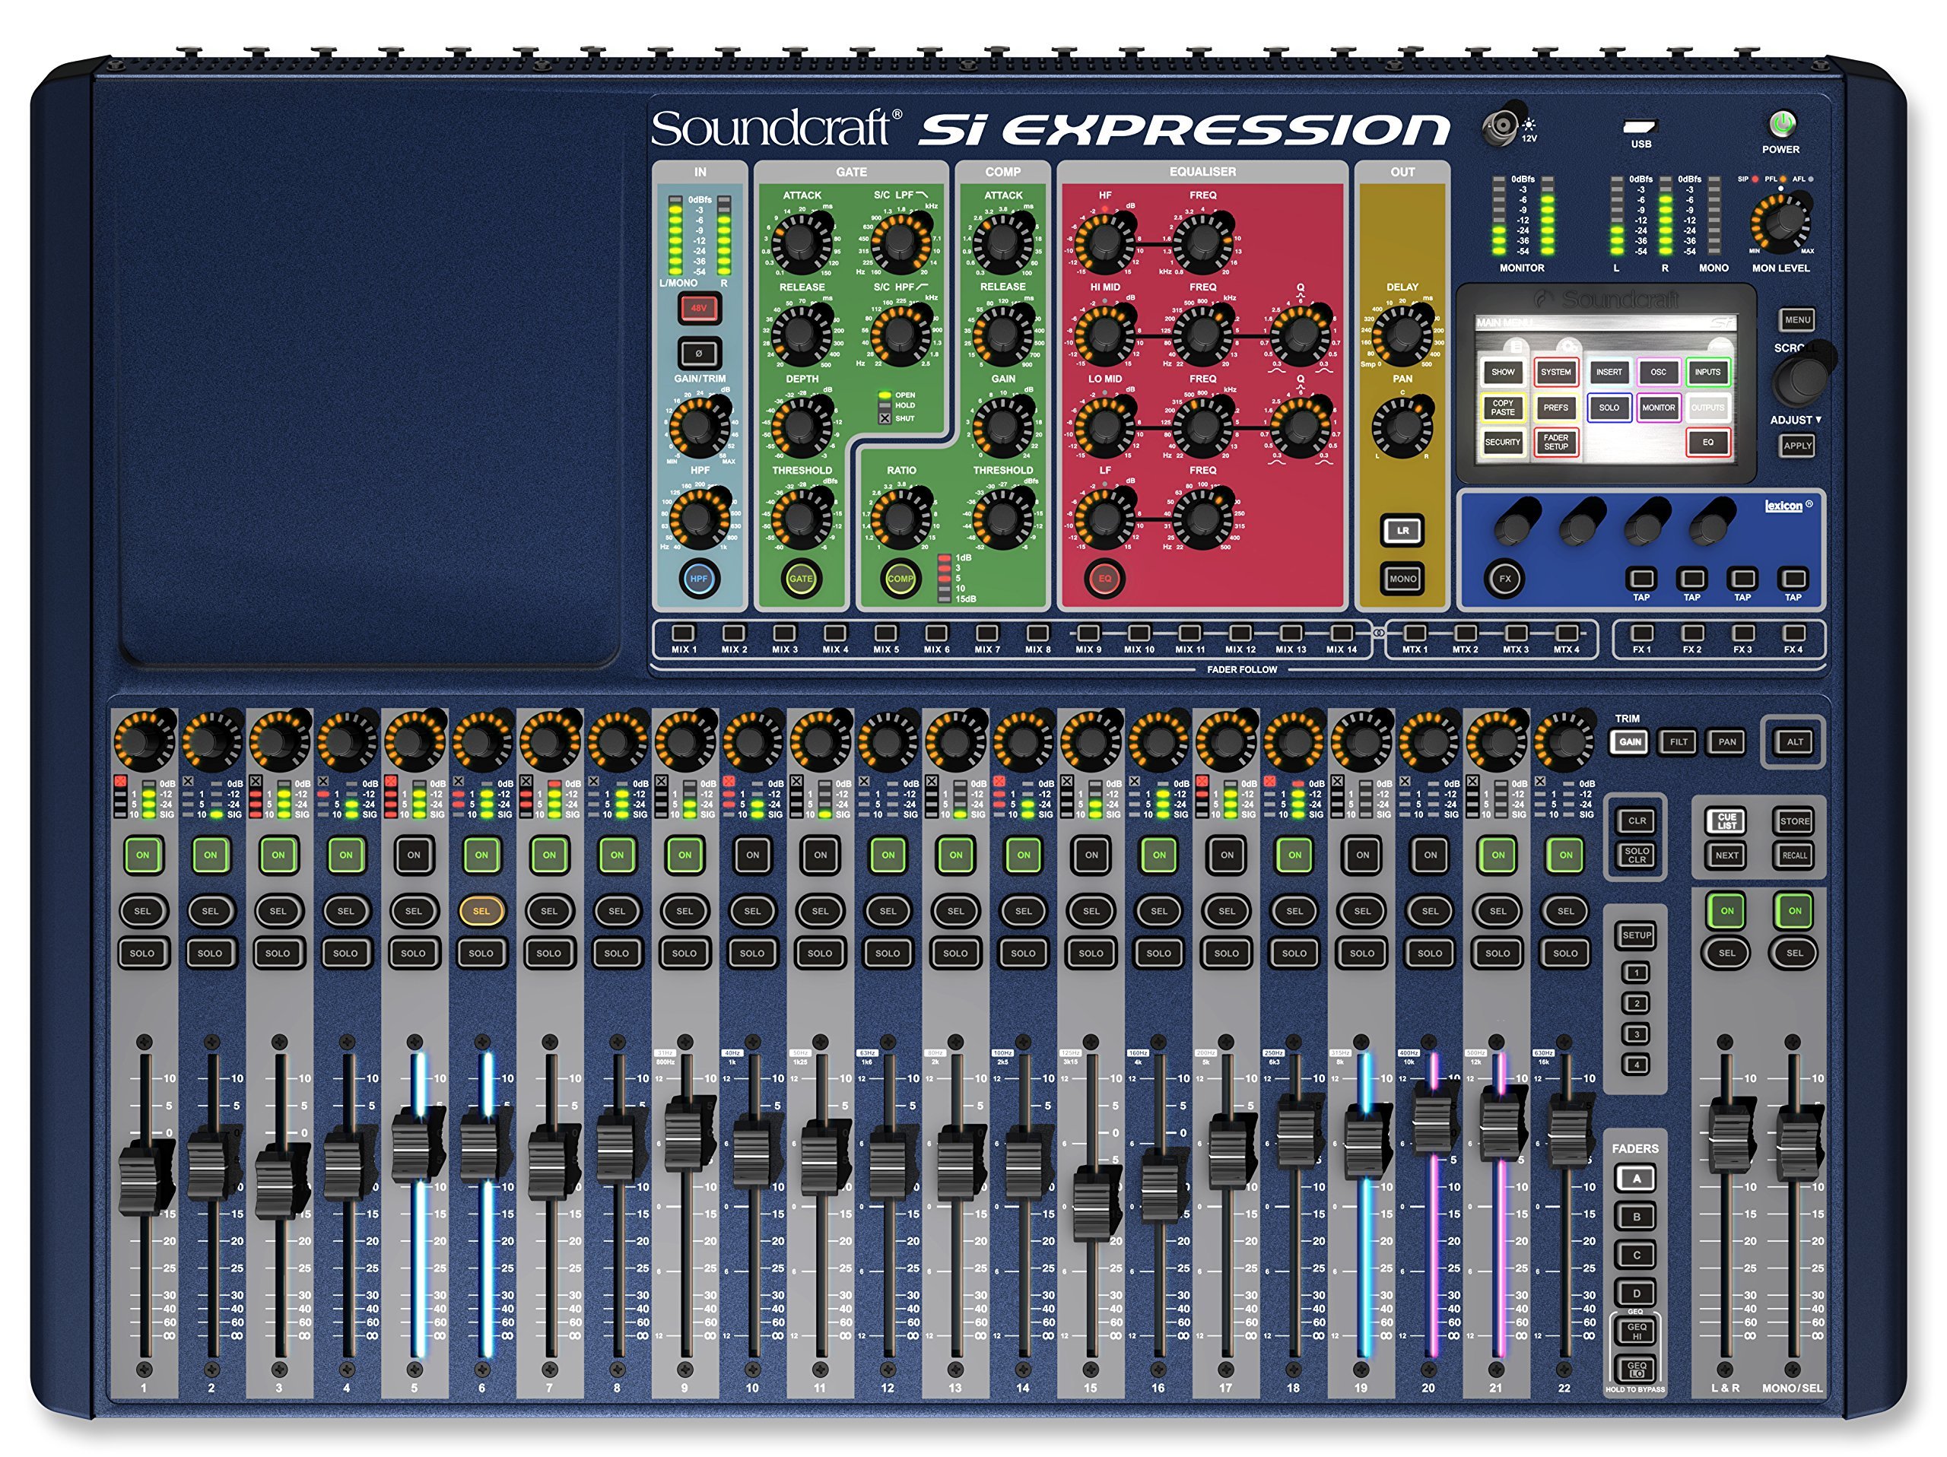
Task: Click the STORE button
Action: point(1795,821)
